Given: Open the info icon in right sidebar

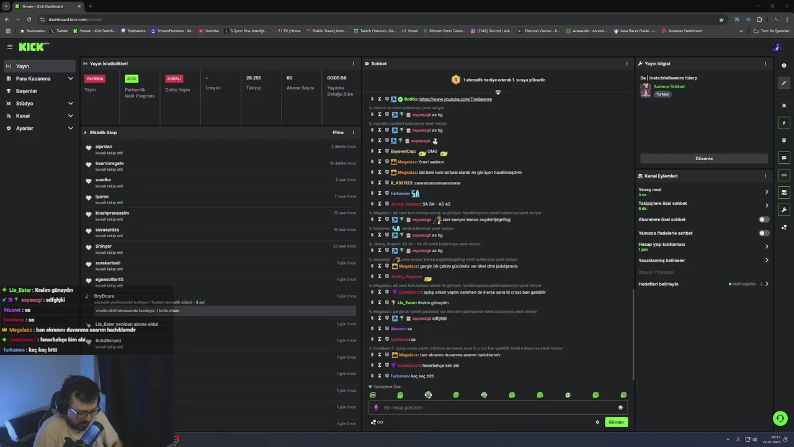Looking at the screenshot, I should coord(784,65).
